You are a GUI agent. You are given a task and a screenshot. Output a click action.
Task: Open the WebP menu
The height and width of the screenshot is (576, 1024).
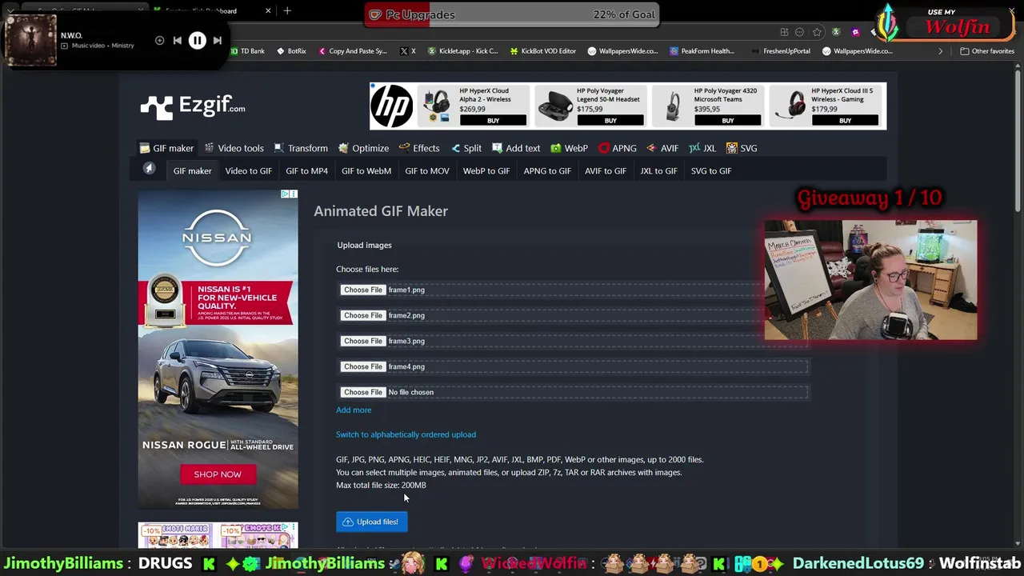(569, 148)
